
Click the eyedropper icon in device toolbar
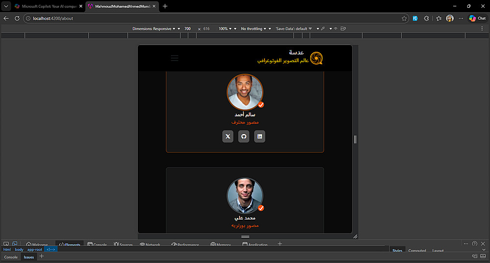pos(323,29)
